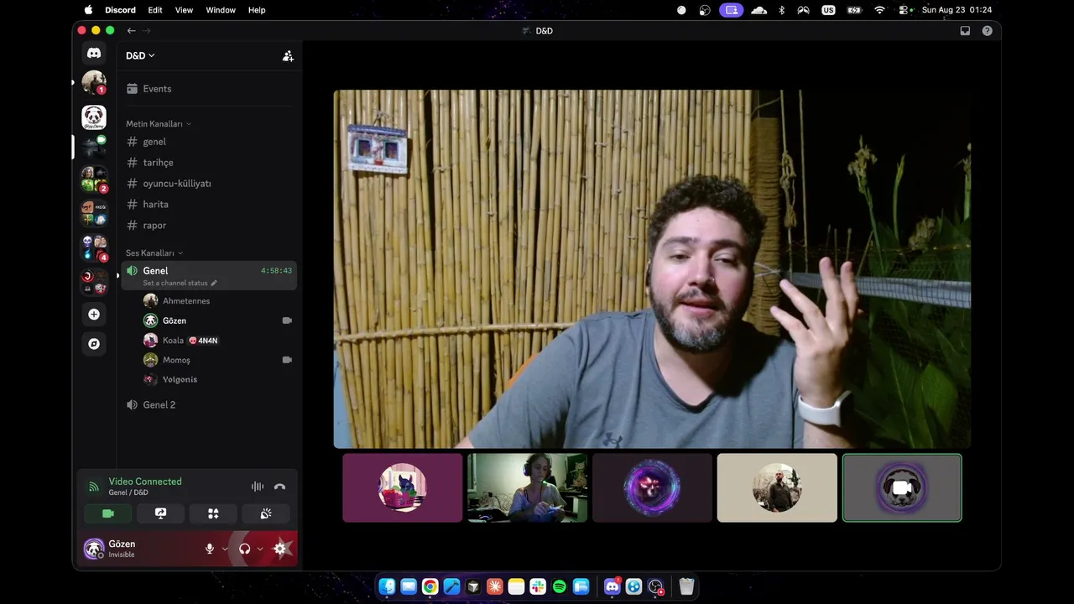Select Momoş in the voice channel
Image resolution: width=1074 pixels, height=604 pixels.
218,360
